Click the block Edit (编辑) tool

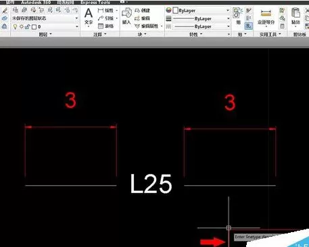pos(142,18)
